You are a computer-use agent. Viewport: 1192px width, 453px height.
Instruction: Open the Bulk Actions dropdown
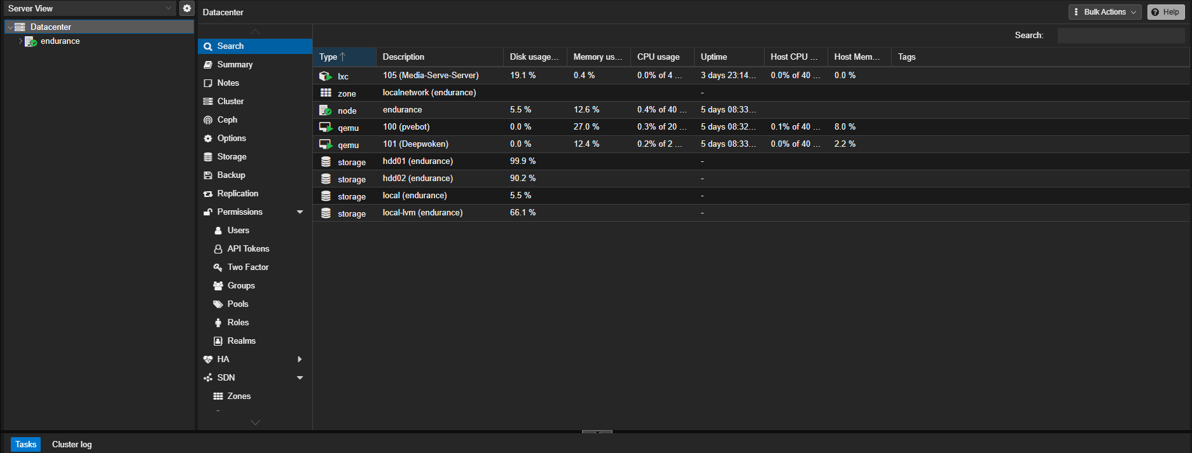click(1105, 12)
